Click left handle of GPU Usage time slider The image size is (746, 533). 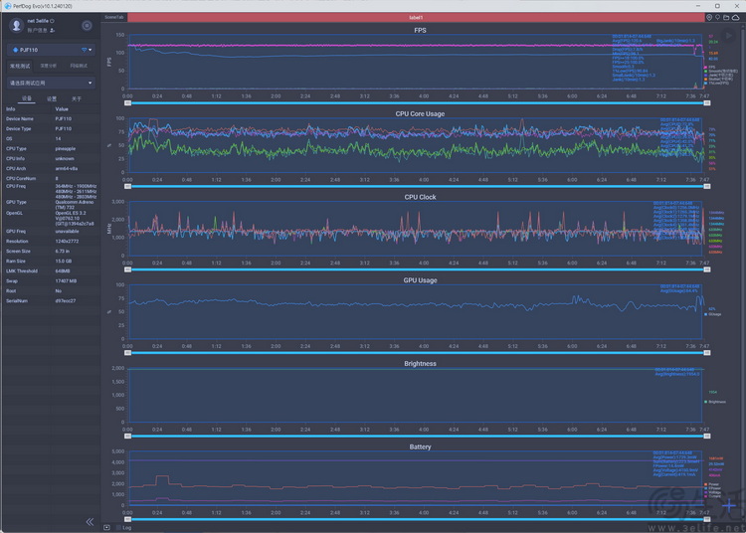127,353
